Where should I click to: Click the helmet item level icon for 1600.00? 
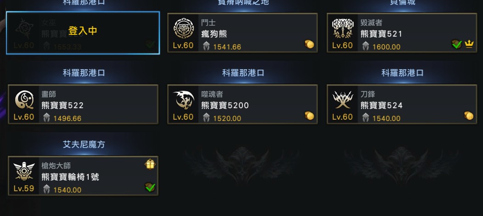click(365, 46)
